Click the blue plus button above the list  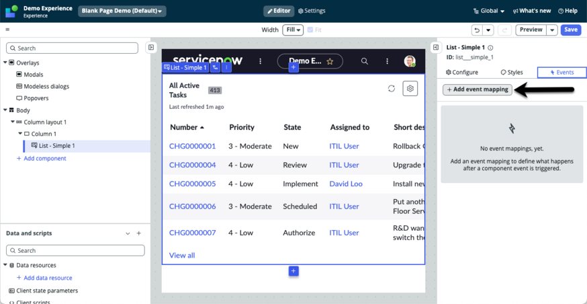point(293,67)
